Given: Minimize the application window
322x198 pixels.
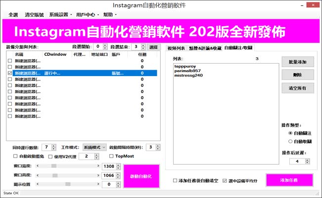Looking at the screenshot, I should tap(302, 5).
